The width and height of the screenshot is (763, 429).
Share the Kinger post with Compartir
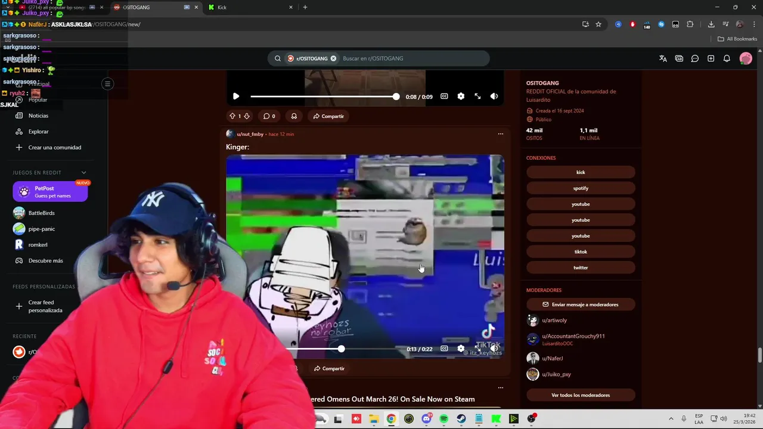pos(329,368)
